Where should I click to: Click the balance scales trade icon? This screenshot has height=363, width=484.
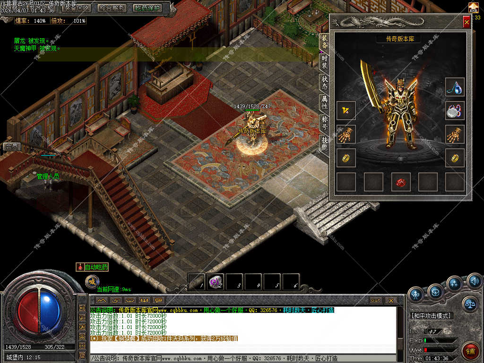click(x=470, y=304)
